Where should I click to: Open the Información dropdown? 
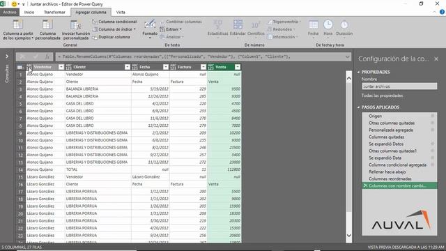283,37
